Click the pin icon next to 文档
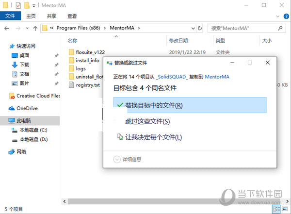Screen dimensions: 291x214 [56, 74]
